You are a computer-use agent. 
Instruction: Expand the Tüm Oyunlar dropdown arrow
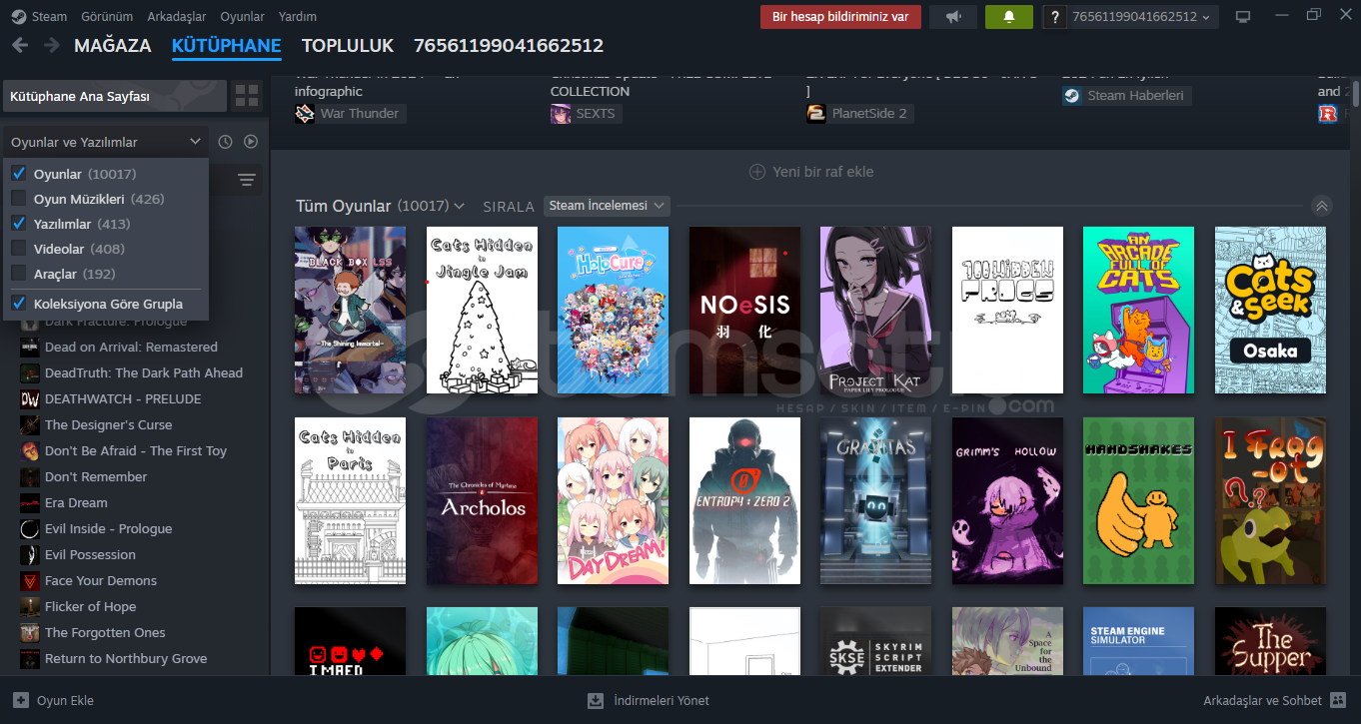coord(459,206)
